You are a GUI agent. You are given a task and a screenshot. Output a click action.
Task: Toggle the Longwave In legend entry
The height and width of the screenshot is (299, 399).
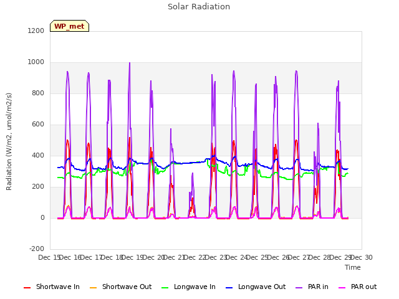pos(188,287)
